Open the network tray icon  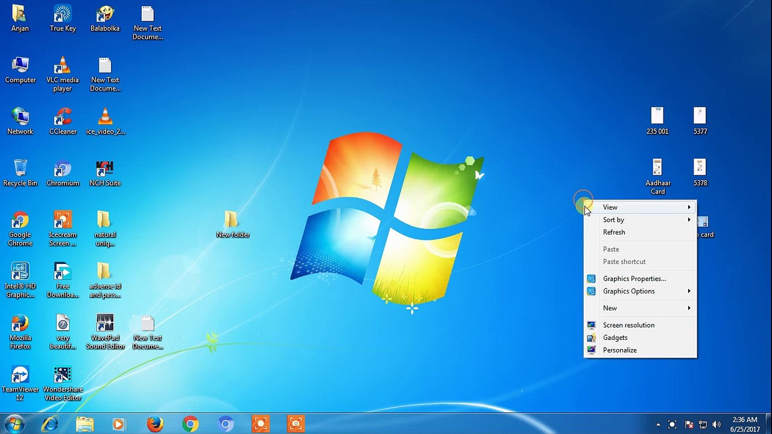pyautogui.click(x=703, y=424)
